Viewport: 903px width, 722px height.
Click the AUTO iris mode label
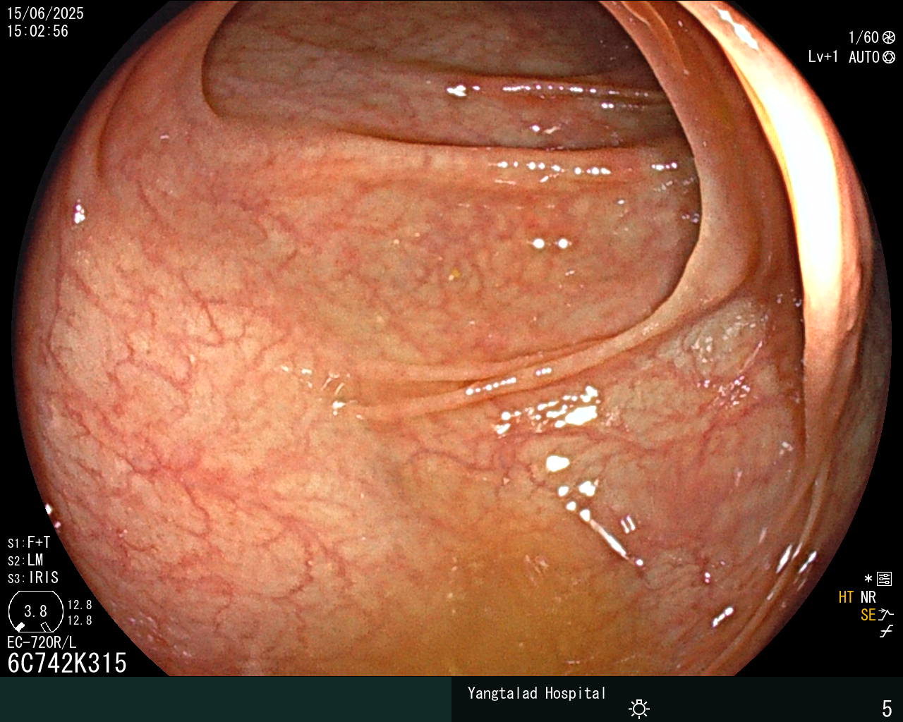pos(863,57)
